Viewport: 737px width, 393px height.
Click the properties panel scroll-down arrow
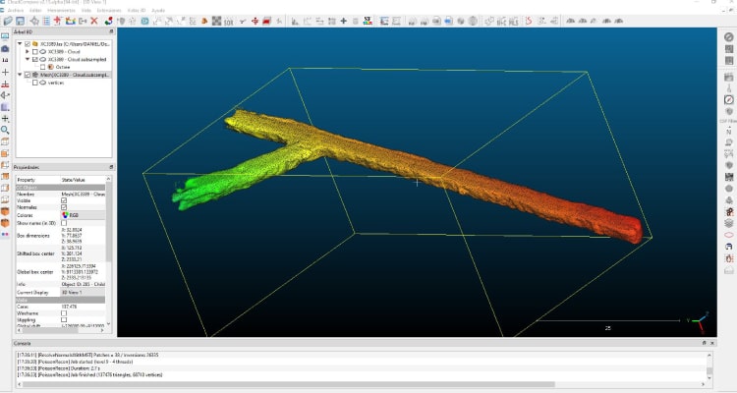tap(108, 323)
